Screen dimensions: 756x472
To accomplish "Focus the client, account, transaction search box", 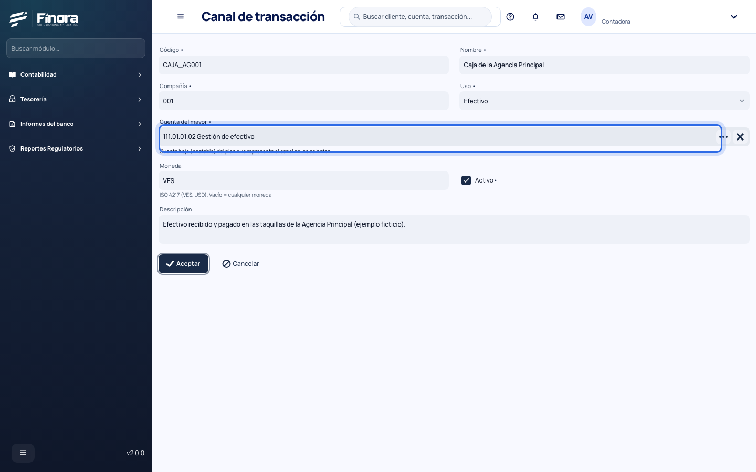I will (421, 17).
